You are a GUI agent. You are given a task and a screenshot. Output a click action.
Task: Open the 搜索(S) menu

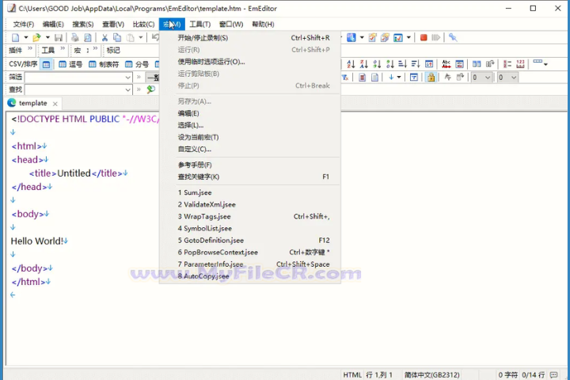click(x=83, y=25)
